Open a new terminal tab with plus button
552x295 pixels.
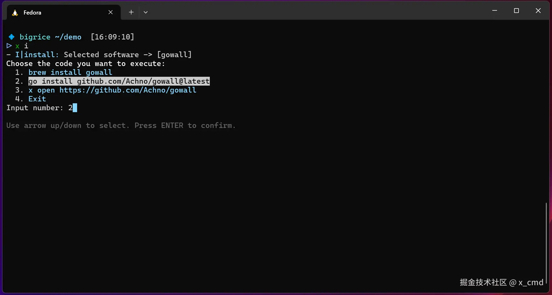[x=131, y=12]
